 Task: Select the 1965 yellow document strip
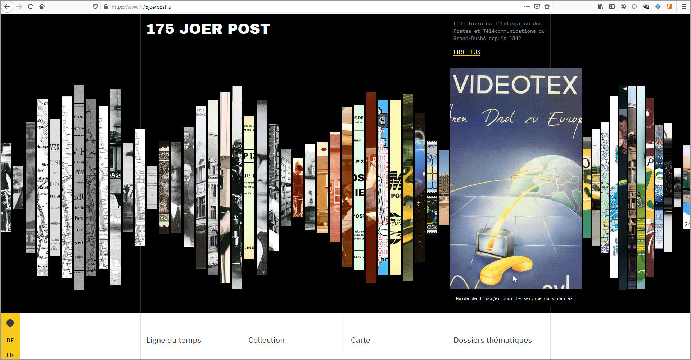249,187
